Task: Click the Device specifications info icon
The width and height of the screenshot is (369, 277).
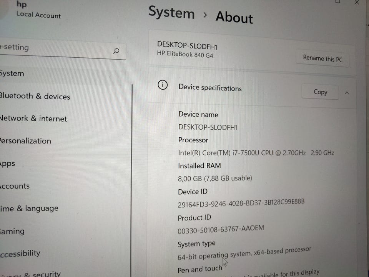Action: coord(163,85)
